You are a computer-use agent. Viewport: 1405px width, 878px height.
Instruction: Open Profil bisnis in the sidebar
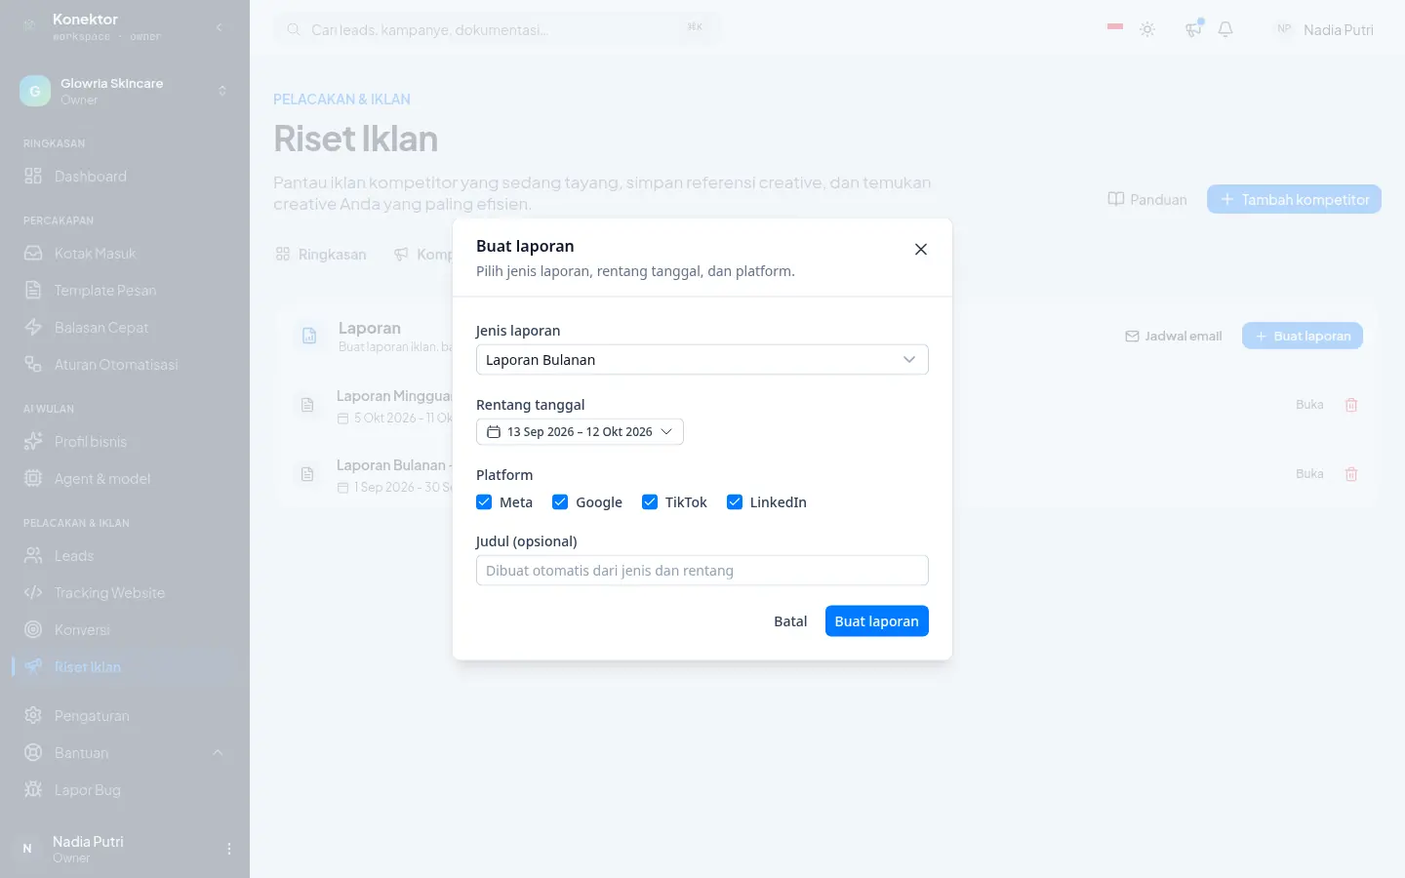pos(125,442)
